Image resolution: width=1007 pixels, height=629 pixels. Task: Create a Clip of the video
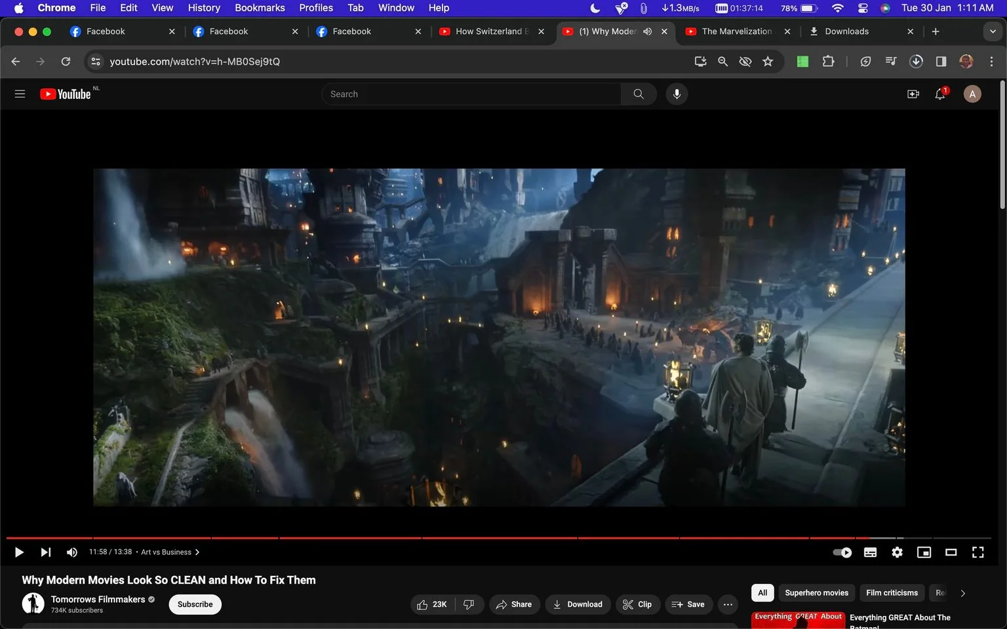(637, 604)
